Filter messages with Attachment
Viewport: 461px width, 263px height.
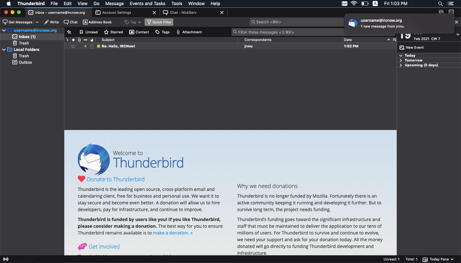[x=189, y=32]
